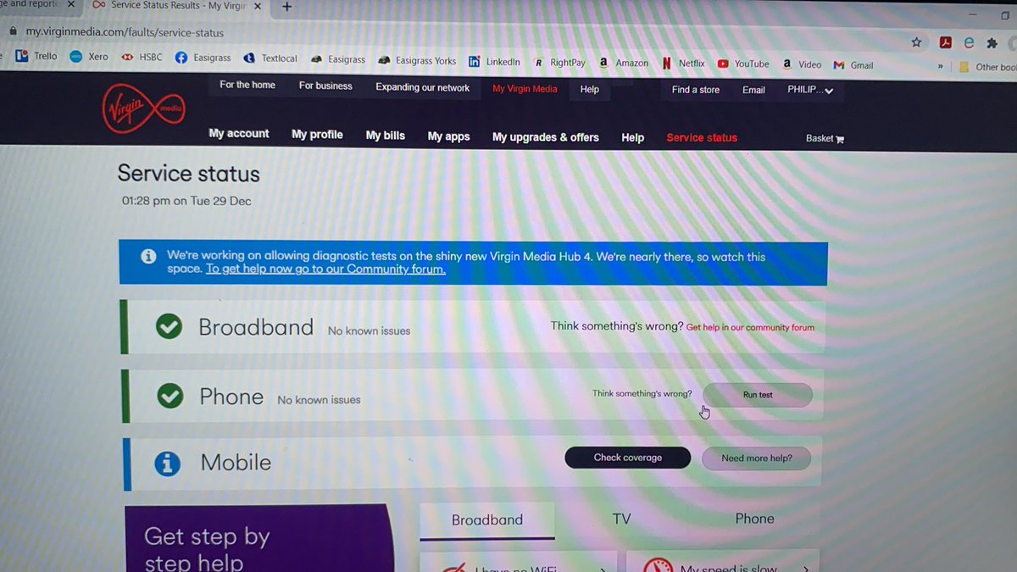
Task: Open the My bills menu
Action: [386, 136]
